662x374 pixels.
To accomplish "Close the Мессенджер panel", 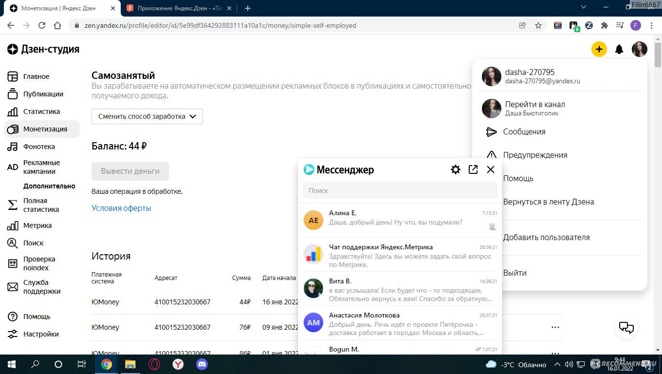I will pyautogui.click(x=491, y=169).
